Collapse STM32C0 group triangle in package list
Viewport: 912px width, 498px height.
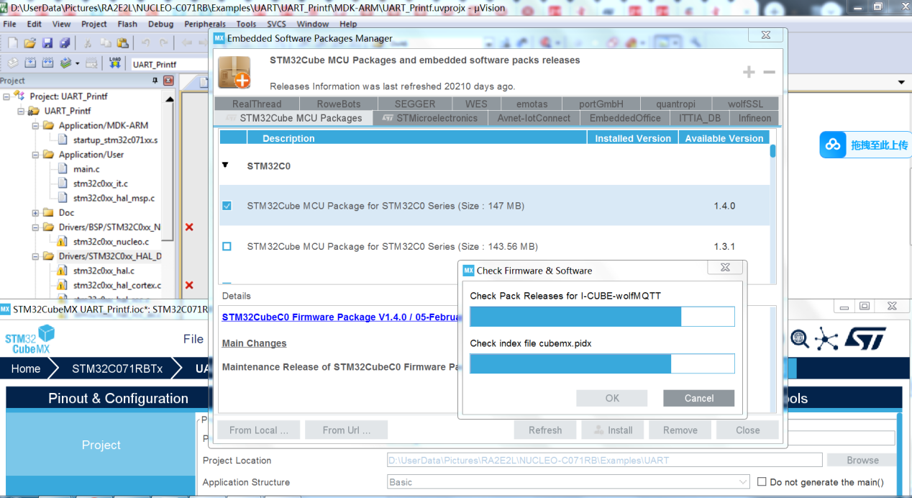click(225, 166)
